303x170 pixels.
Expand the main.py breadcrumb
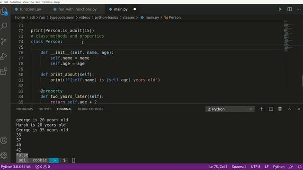[150, 17]
